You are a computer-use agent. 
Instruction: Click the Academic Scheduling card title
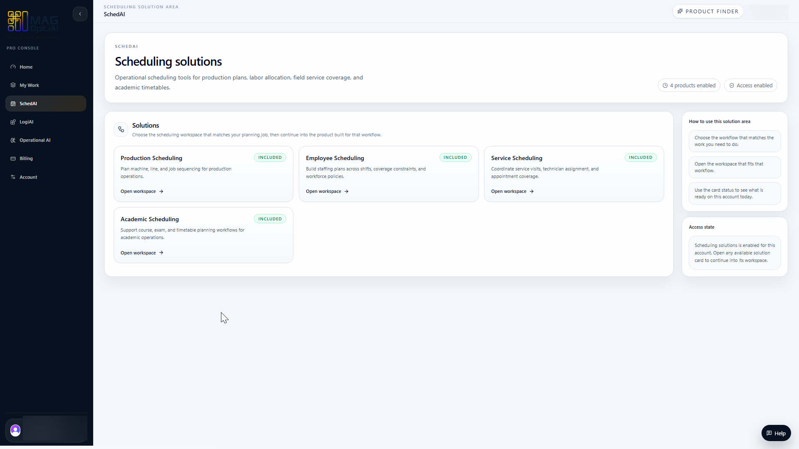click(x=150, y=219)
